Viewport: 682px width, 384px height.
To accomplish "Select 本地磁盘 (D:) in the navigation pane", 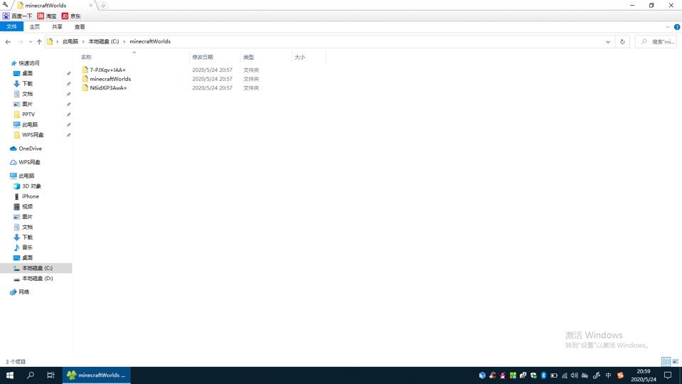I will click(x=33, y=278).
